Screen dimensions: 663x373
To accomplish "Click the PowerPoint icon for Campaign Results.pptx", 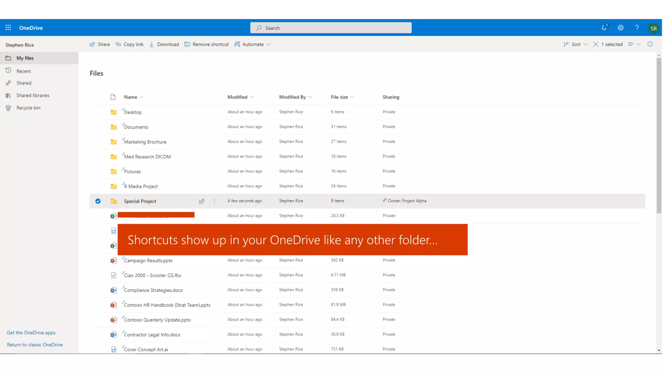I will [114, 260].
